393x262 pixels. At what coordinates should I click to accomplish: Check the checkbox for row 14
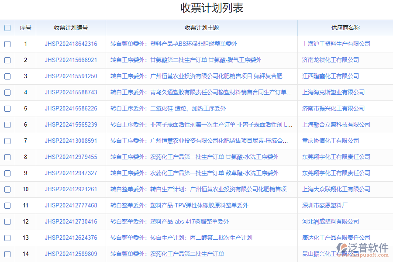[x=7, y=254]
